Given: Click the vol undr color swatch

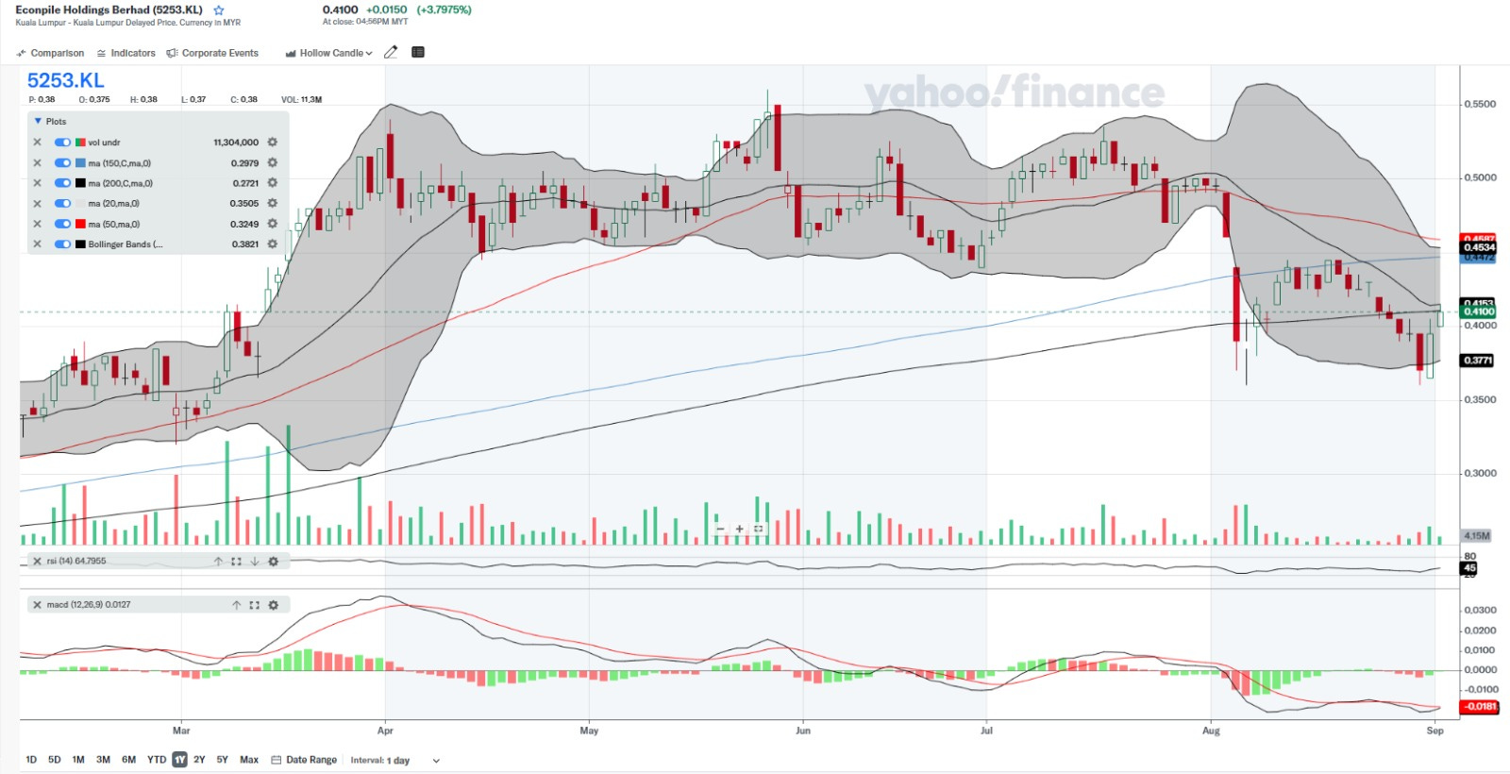Looking at the screenshot, I should (80, 143).
